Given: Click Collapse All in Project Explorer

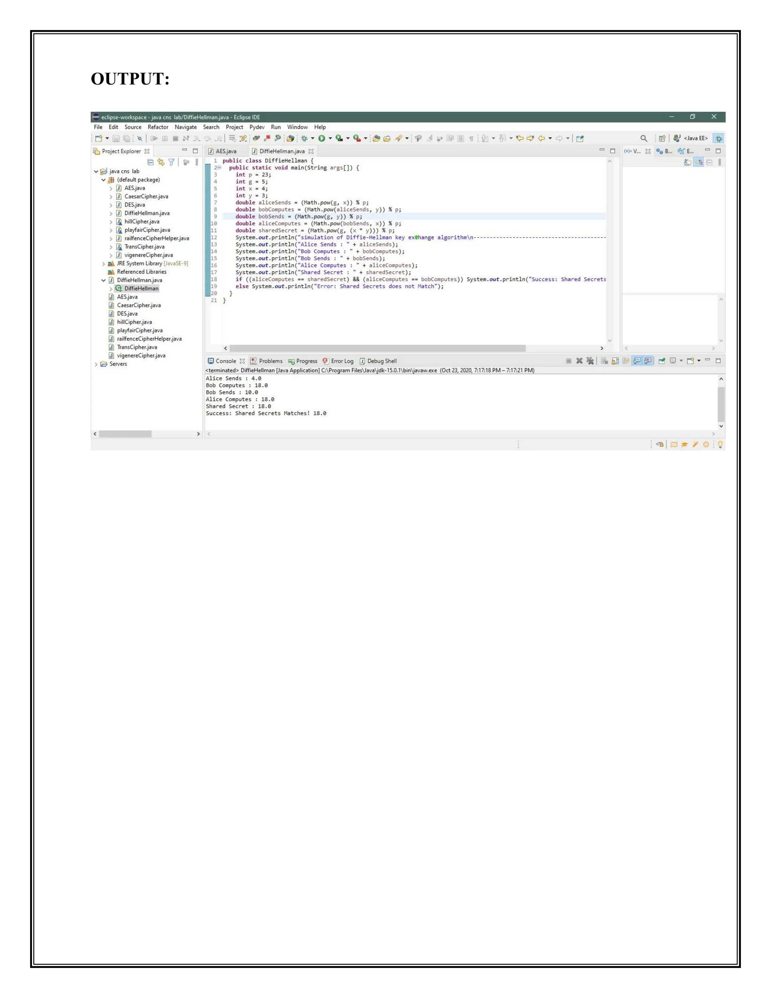Looking at the screenshot, I should point(150,162).
